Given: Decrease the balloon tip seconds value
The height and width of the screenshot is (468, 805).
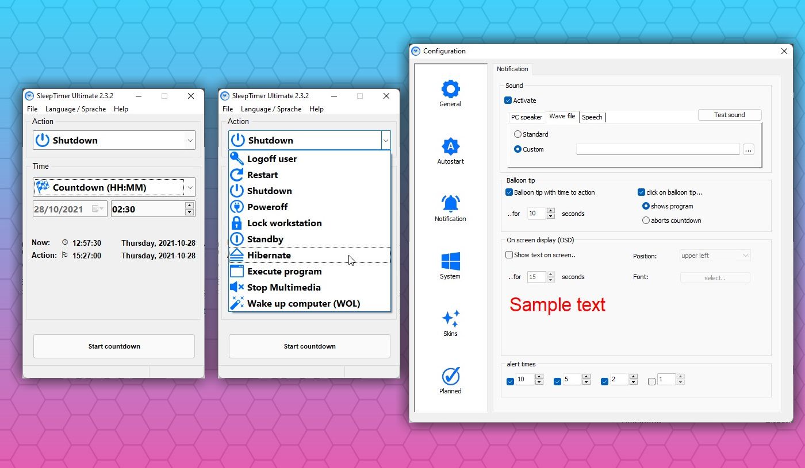Looking at the screenshot, I should point(551,216).
